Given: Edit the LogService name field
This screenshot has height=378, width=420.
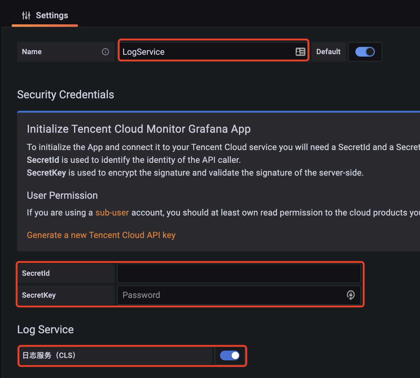Looking at the screenshot, I should coord(213,52).
